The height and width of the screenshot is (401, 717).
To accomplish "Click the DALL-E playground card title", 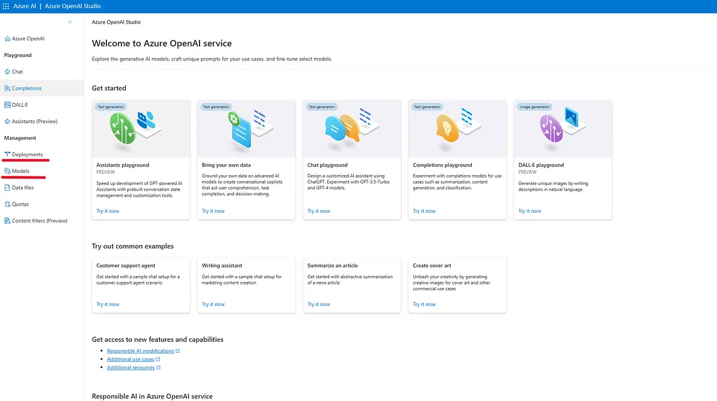I will pyautogui.click(x=541, y=165).
